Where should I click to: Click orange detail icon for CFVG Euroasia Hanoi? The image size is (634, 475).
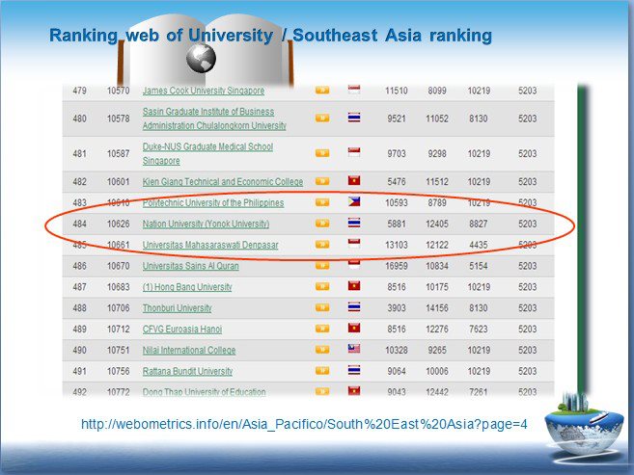pos(322,329)
